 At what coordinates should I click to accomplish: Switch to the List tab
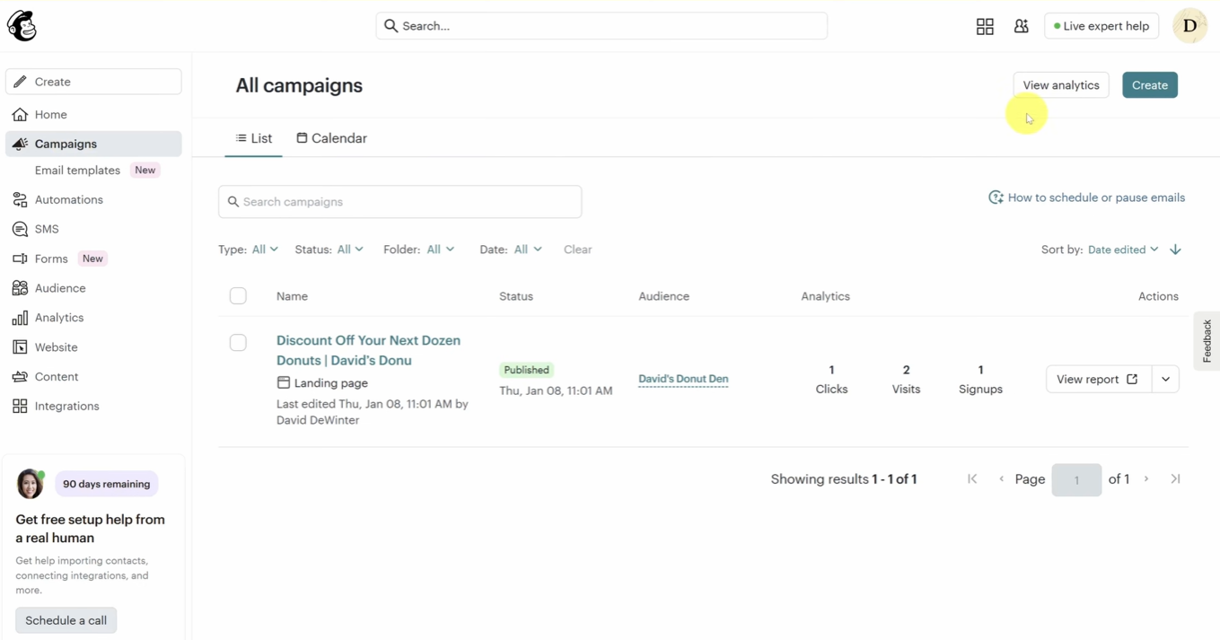click(x=254, y=138)
